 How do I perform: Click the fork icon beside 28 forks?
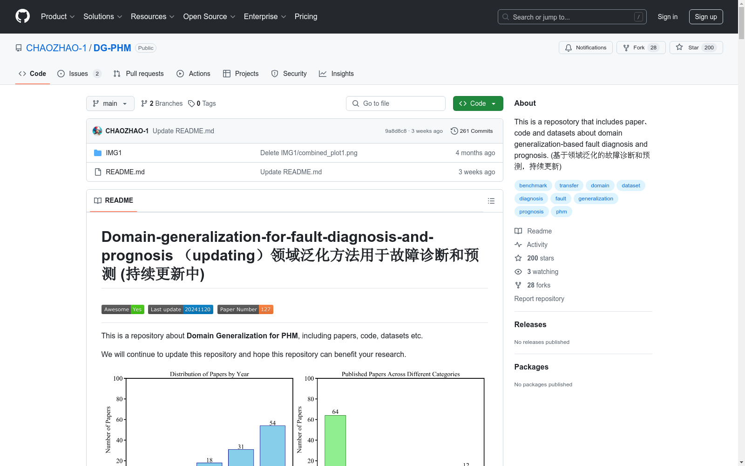pyautogui.click(x=518, y=285)
